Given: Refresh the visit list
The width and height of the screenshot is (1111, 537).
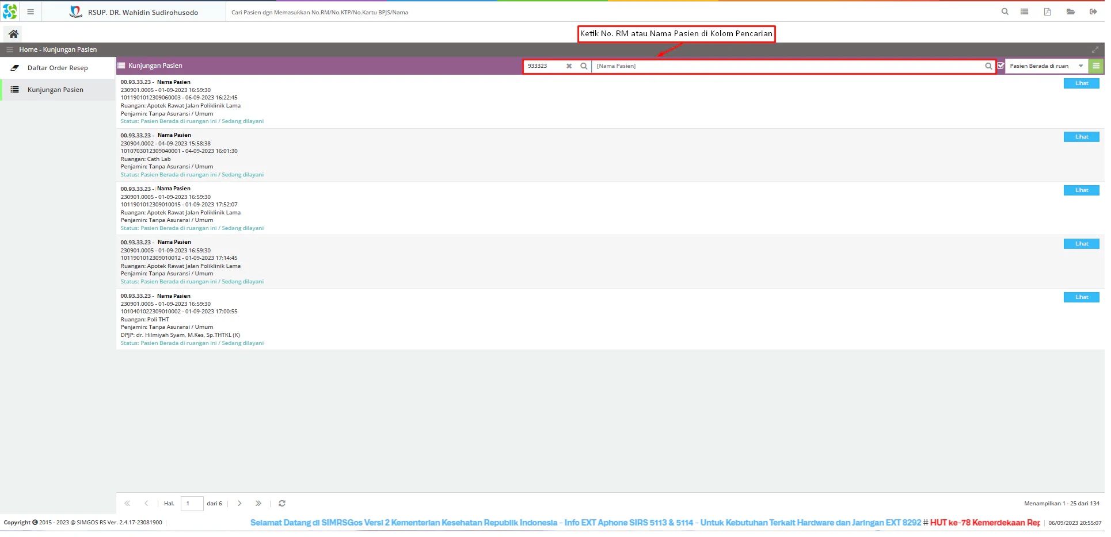Looking at the screenshot, I should point(282,504).
